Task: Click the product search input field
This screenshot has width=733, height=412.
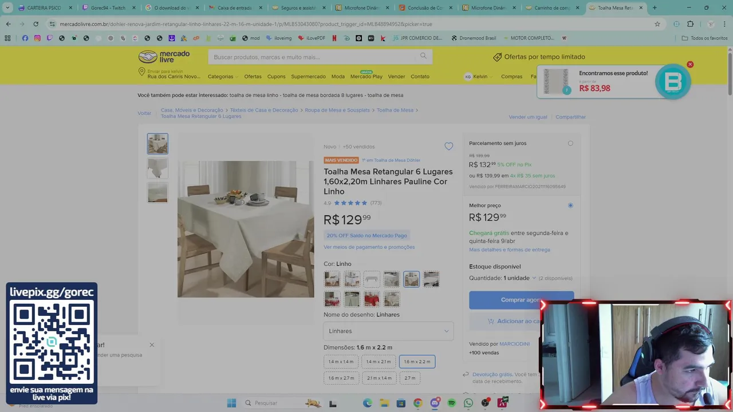Action: [x=314, y=57]
